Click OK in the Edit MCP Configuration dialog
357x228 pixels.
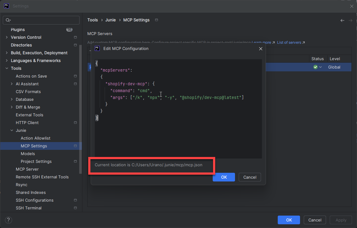[x=224, y=177]
